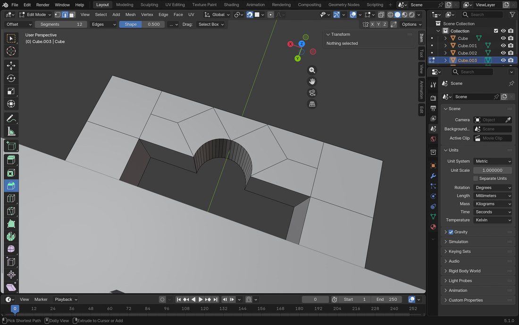Adjust the Shape 0.500 slider
This screenshot has width=519, height=325.
(142, 24)
